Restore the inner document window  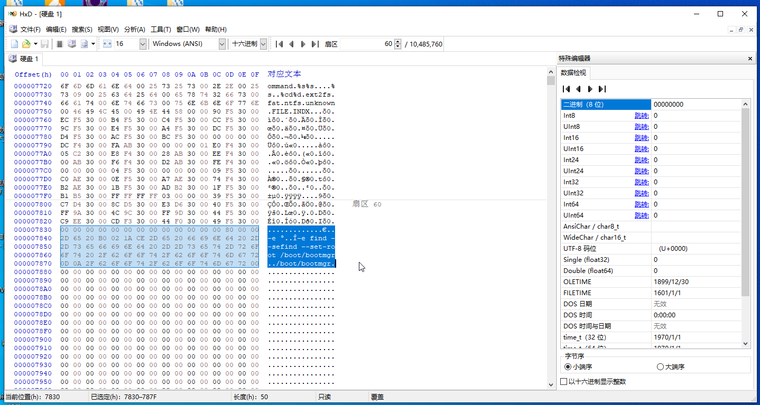pyautogui.click(x=741, y=30)
